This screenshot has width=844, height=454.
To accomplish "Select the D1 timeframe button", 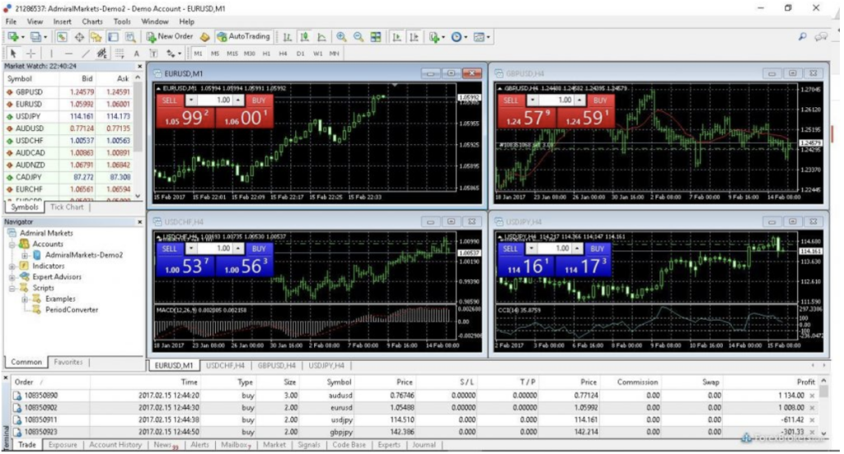I will [x=300, y=54].
